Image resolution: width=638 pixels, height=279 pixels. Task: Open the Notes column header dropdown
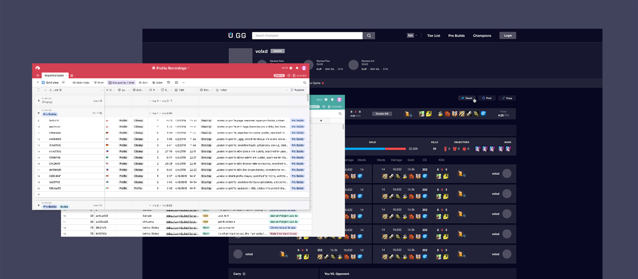pos(287,90)
